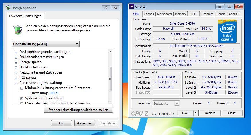Click the Übernehmen button

[108, 123]
